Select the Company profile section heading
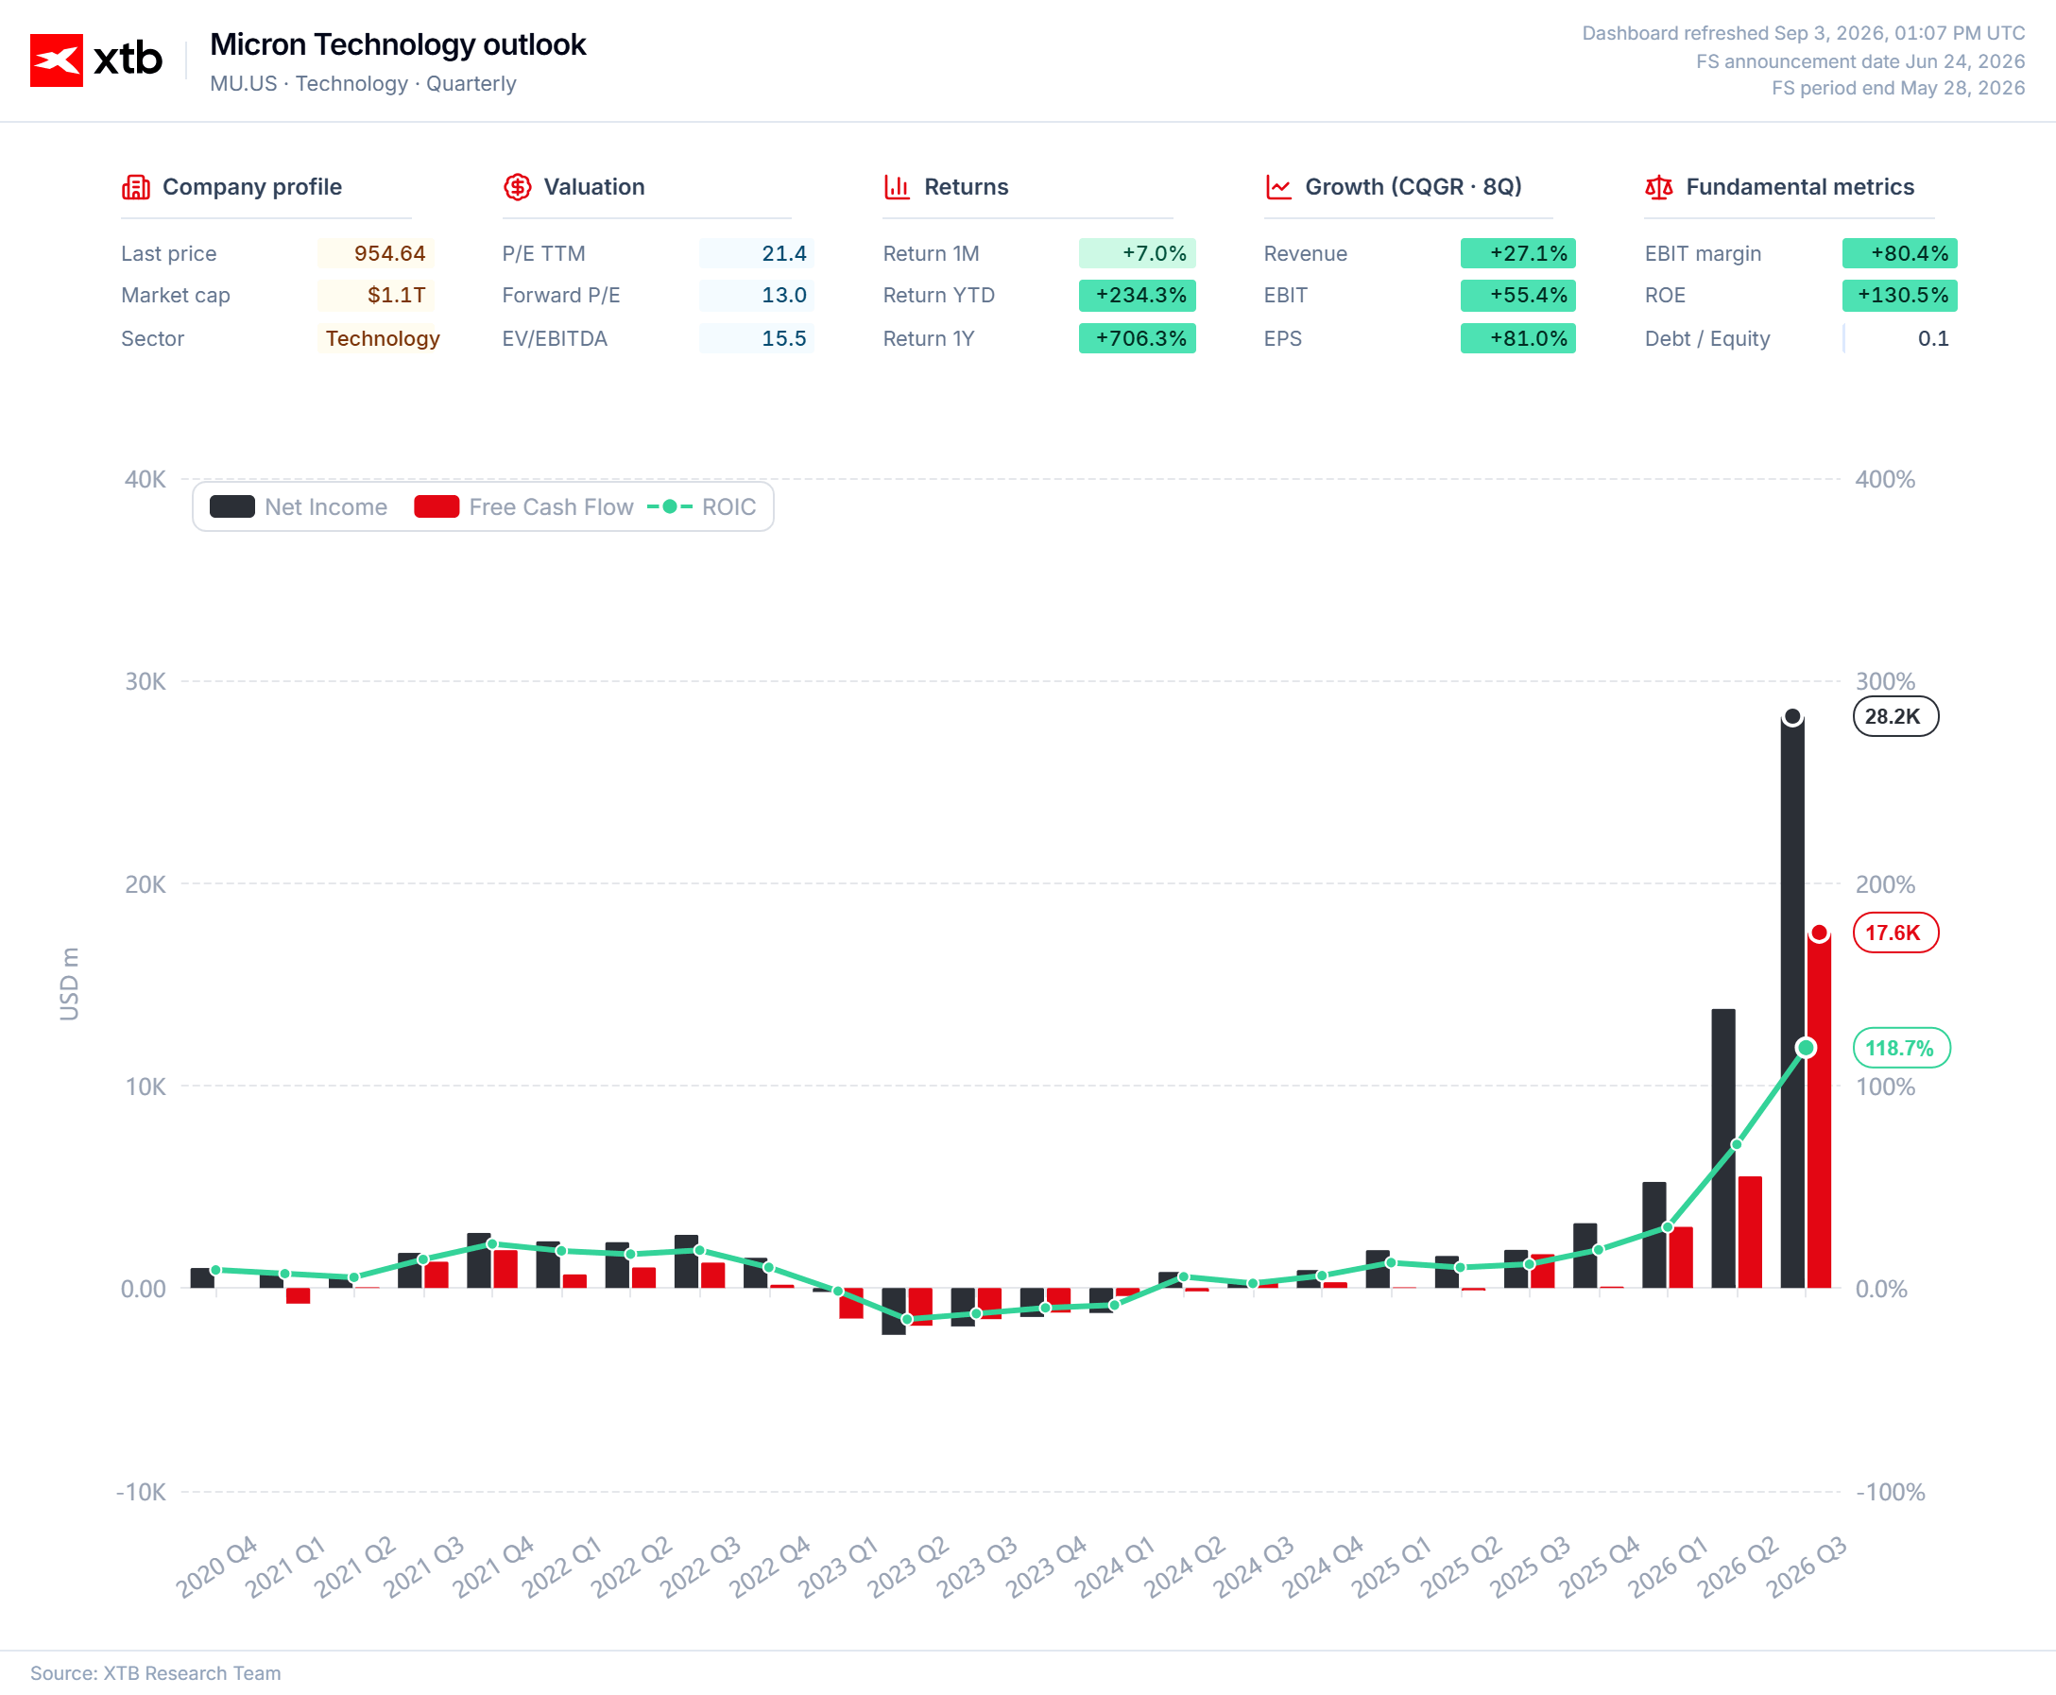Screen dimensions: 2056x1695 pyautogui.click(x=252, y=186)
